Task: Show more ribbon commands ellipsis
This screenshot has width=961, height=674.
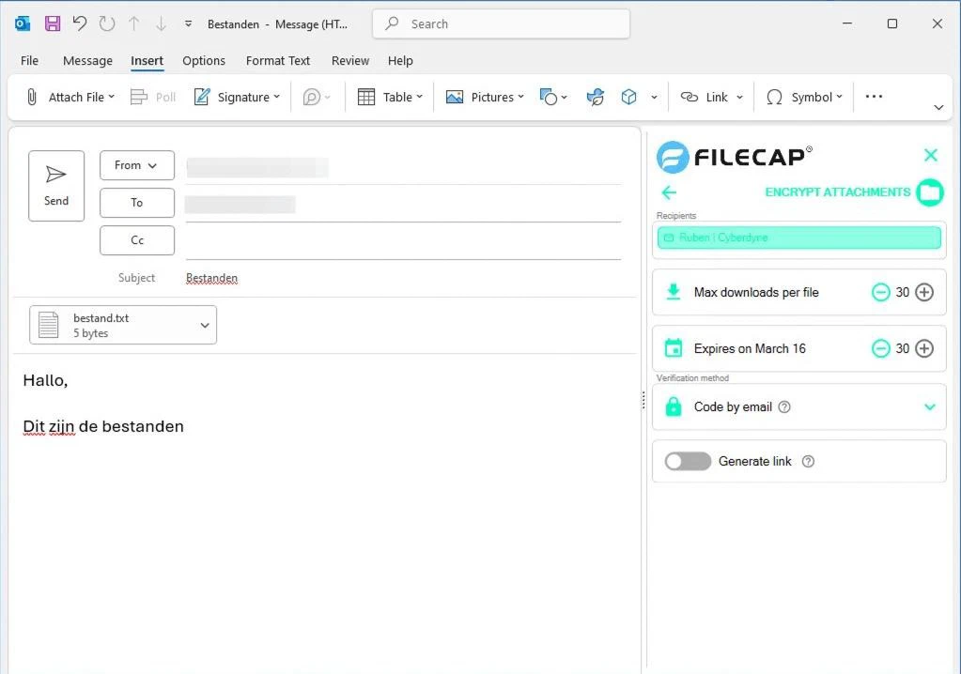Action: tap(874, 96)
